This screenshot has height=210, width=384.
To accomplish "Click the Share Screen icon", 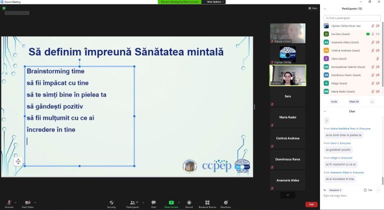I will pos(171,202).
